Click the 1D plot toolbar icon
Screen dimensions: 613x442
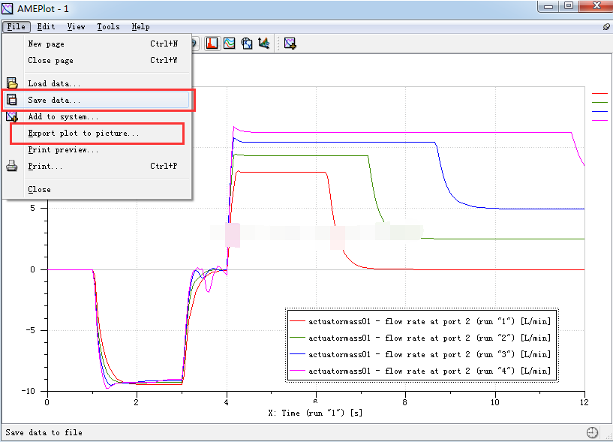[x=212, y=44]
